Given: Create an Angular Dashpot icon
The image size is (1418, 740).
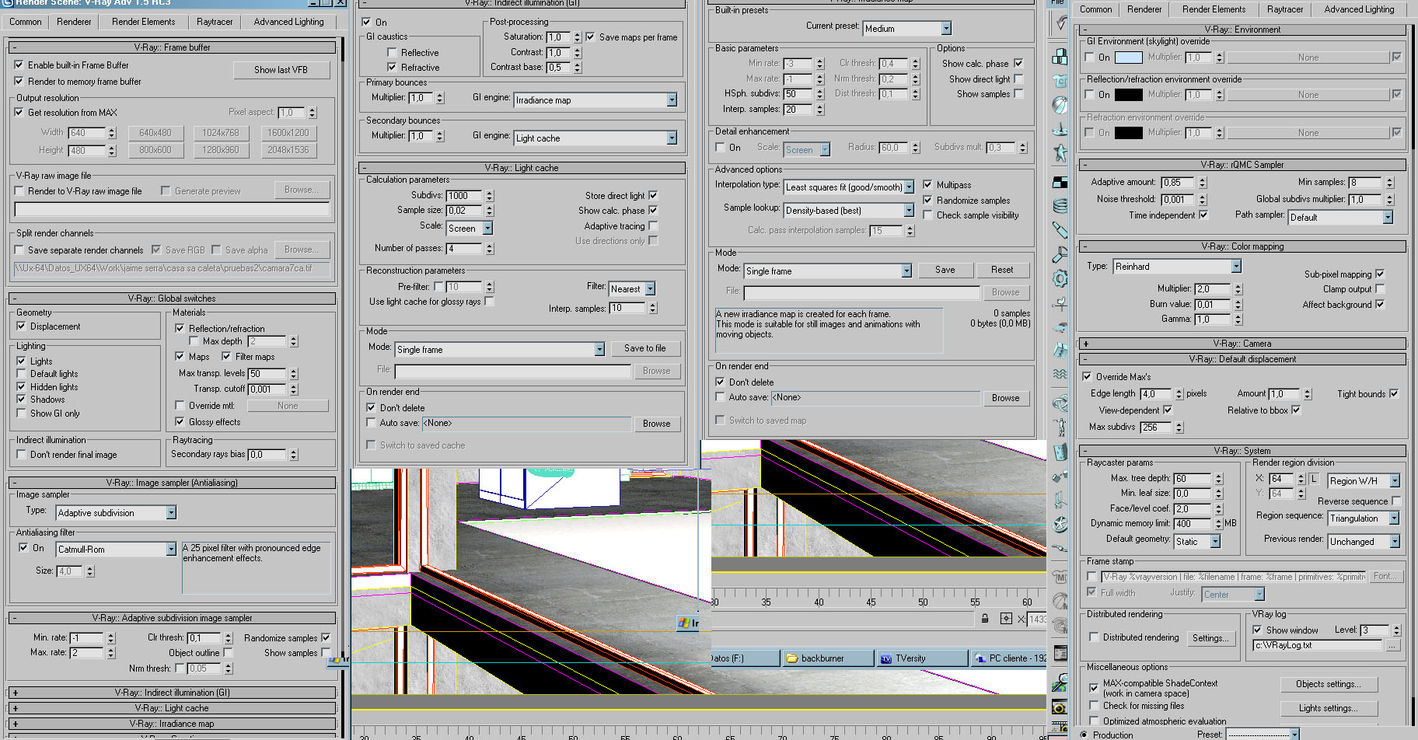Looking at the screenshot, I should 1060,254.
